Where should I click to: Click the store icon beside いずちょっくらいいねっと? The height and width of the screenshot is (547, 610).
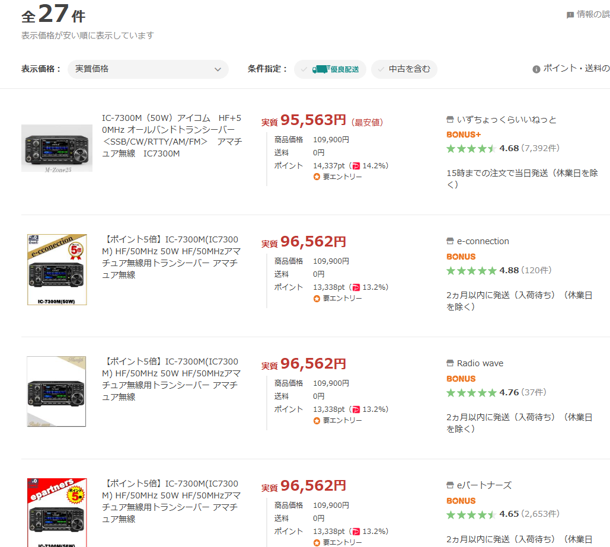coord(450,120)
